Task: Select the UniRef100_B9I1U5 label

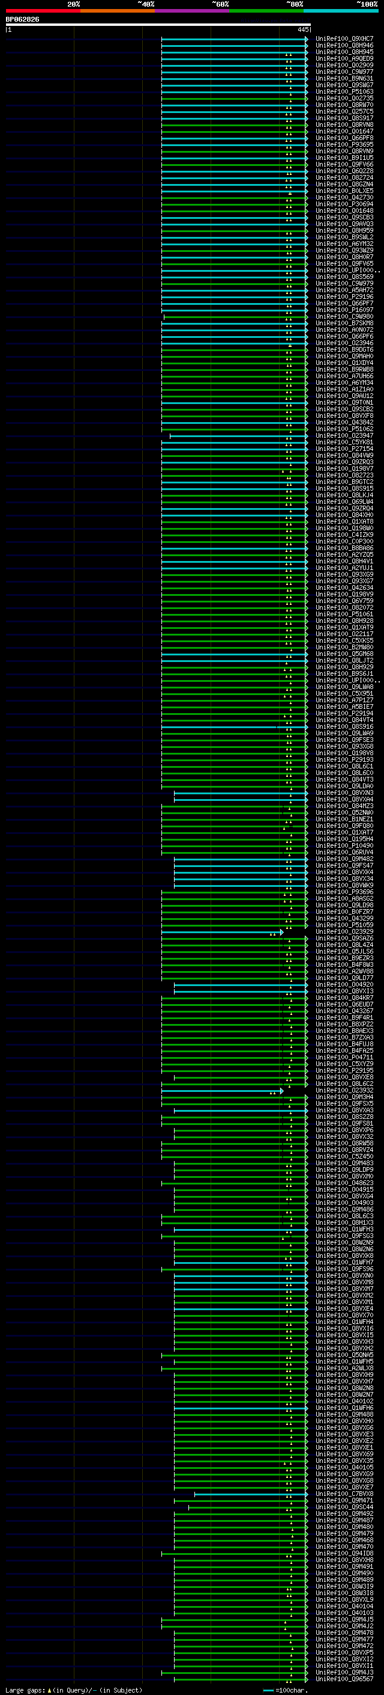Action: tap(344, 158)
